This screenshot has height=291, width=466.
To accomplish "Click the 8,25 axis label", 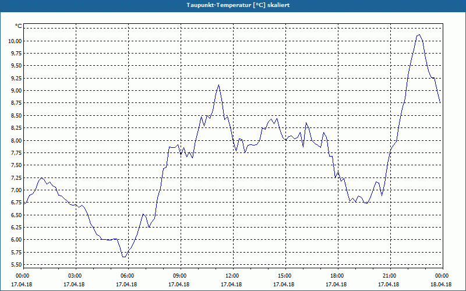I will (16, 128).
